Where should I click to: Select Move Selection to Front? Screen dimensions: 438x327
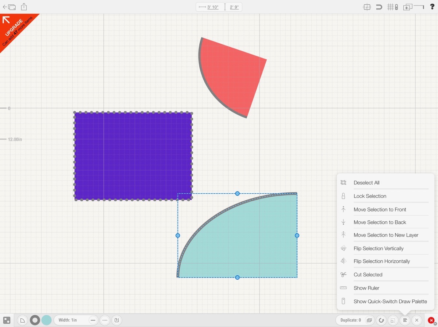(x=380, y=209)
